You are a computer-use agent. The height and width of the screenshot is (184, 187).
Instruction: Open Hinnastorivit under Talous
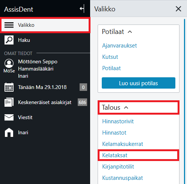click(x=118, y=121)
